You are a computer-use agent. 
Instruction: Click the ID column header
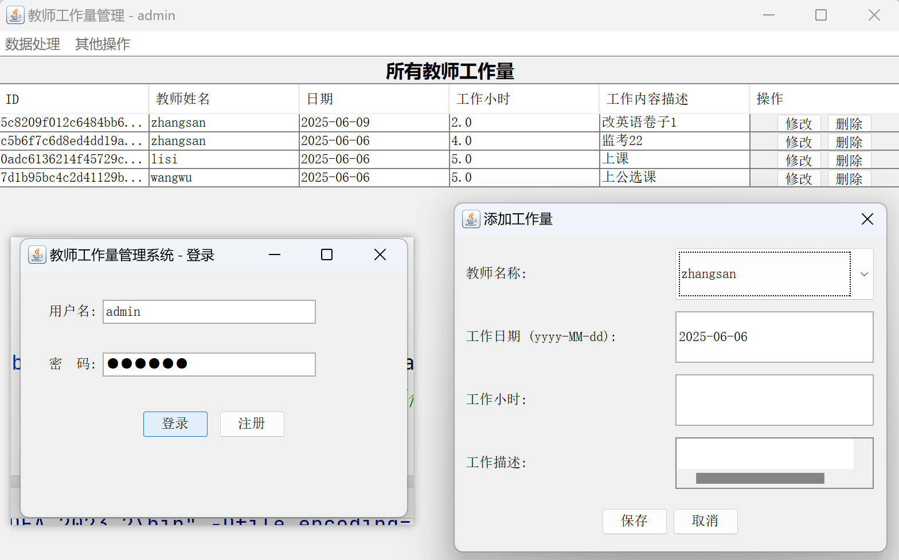click(74, 99)
